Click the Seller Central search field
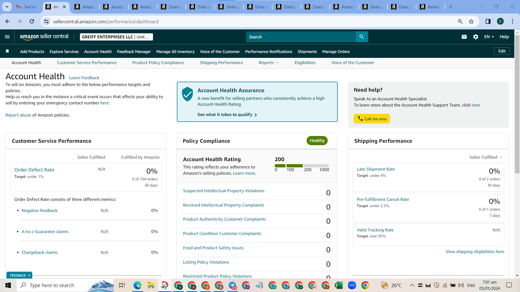Screen dimensions: 520x292 click(301, 37)
